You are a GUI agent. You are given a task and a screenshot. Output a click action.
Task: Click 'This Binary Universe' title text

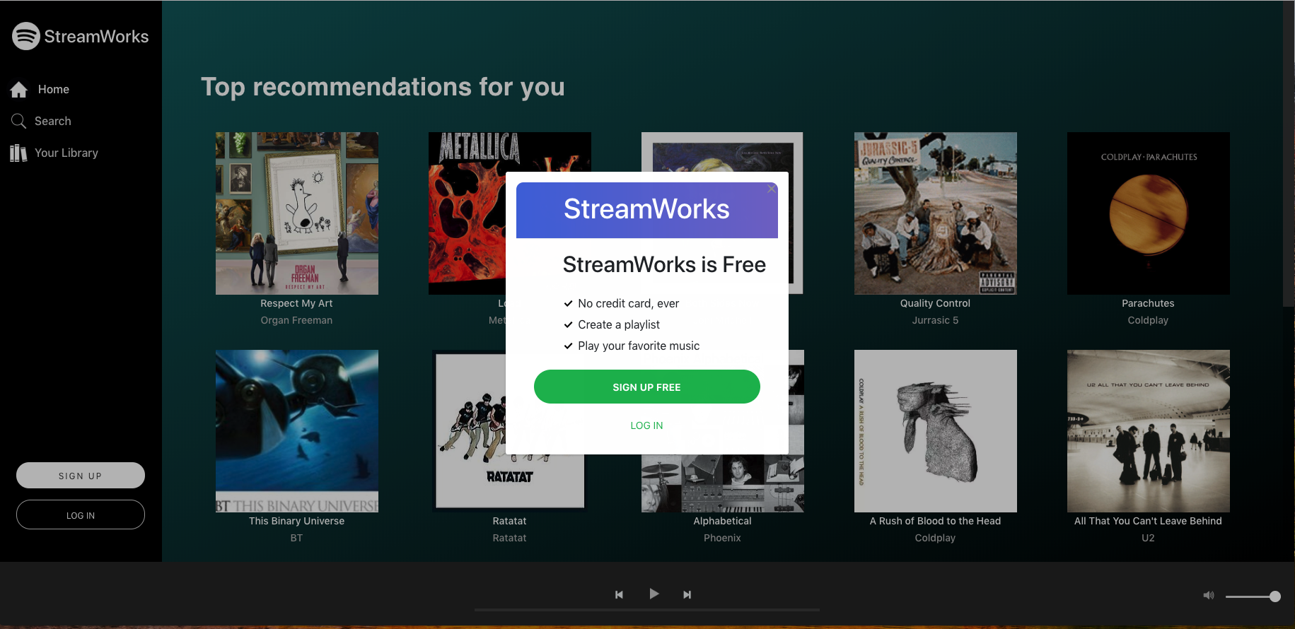pyautogui.click(x=296, y=521)
